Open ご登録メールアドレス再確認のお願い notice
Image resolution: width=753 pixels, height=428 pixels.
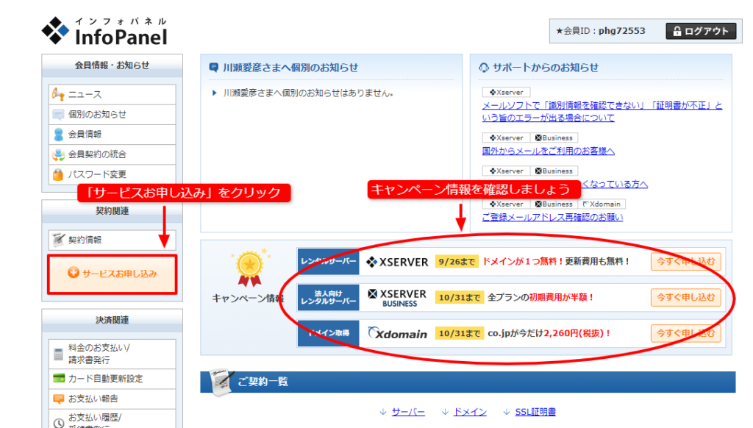[x=552, y=217]
